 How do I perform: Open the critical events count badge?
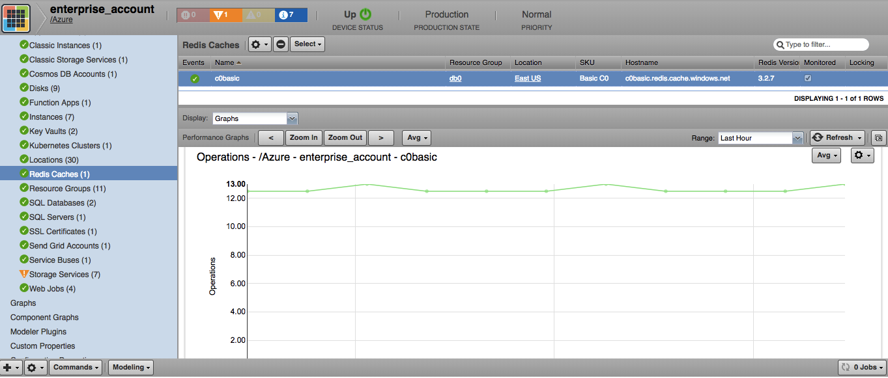tap(193, 14)
